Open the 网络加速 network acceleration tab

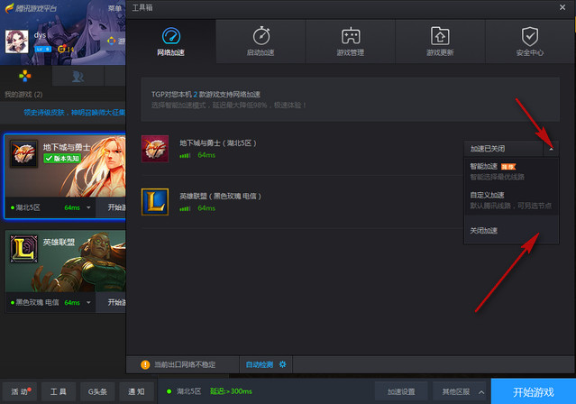[x=170, y=41]
